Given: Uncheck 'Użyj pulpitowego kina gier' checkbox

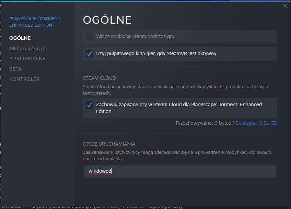Looking at the screenshot, I should (x=90, y=54).
